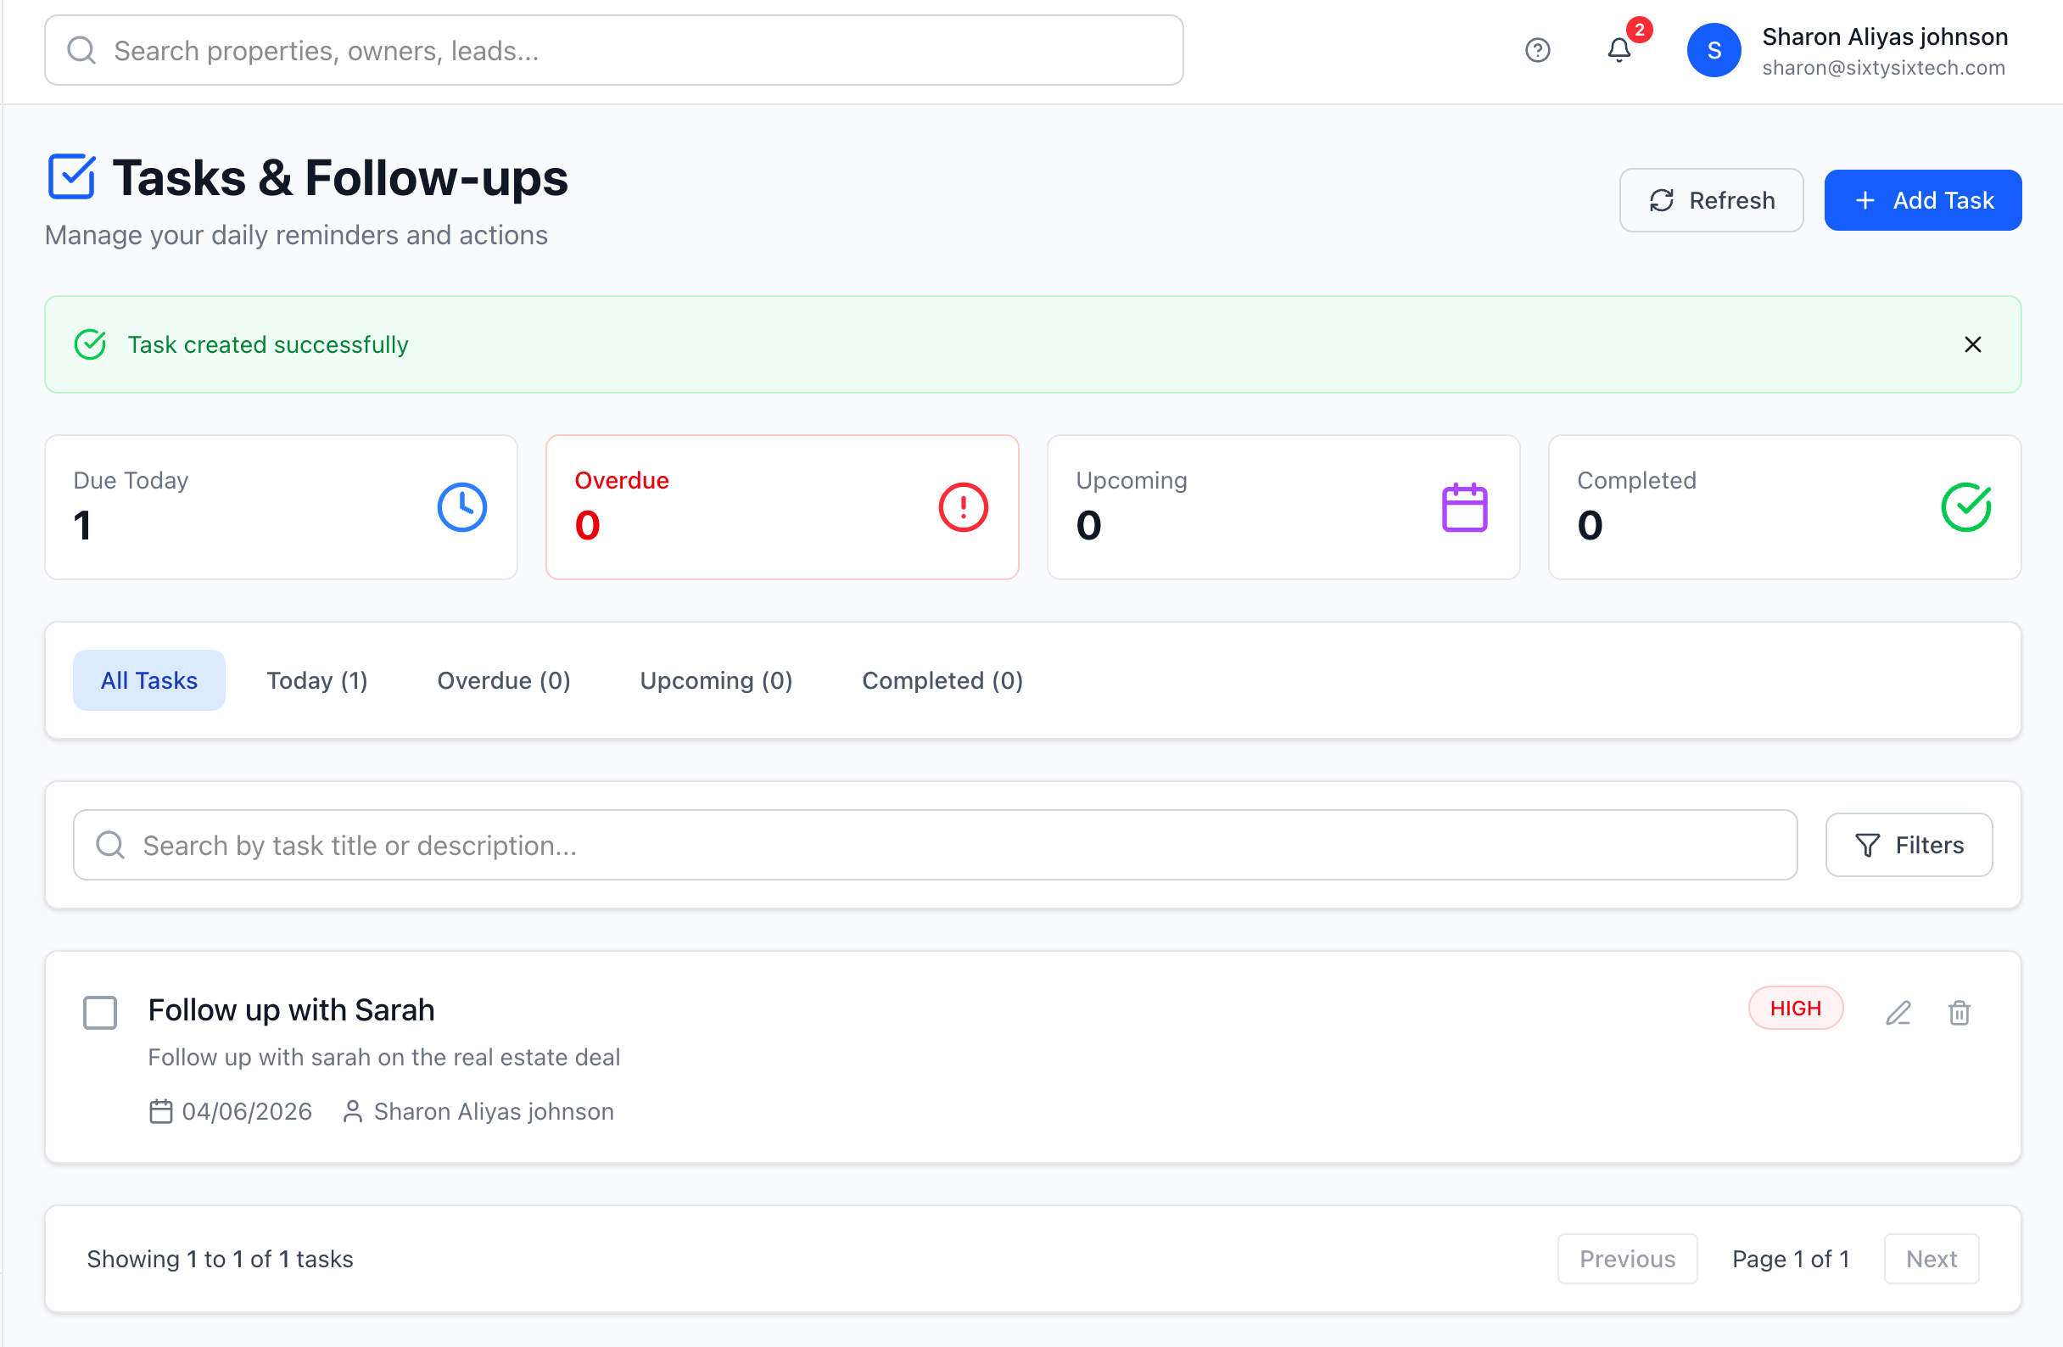
Task: Delete the Follow up with Sarah task
Action: click(x=1958, y=1012)
